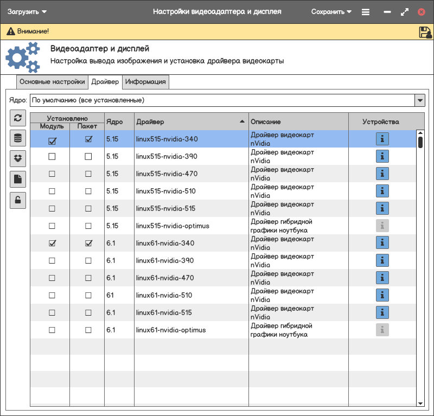
Task: Click the document file icon
Action: coord(18,180)
